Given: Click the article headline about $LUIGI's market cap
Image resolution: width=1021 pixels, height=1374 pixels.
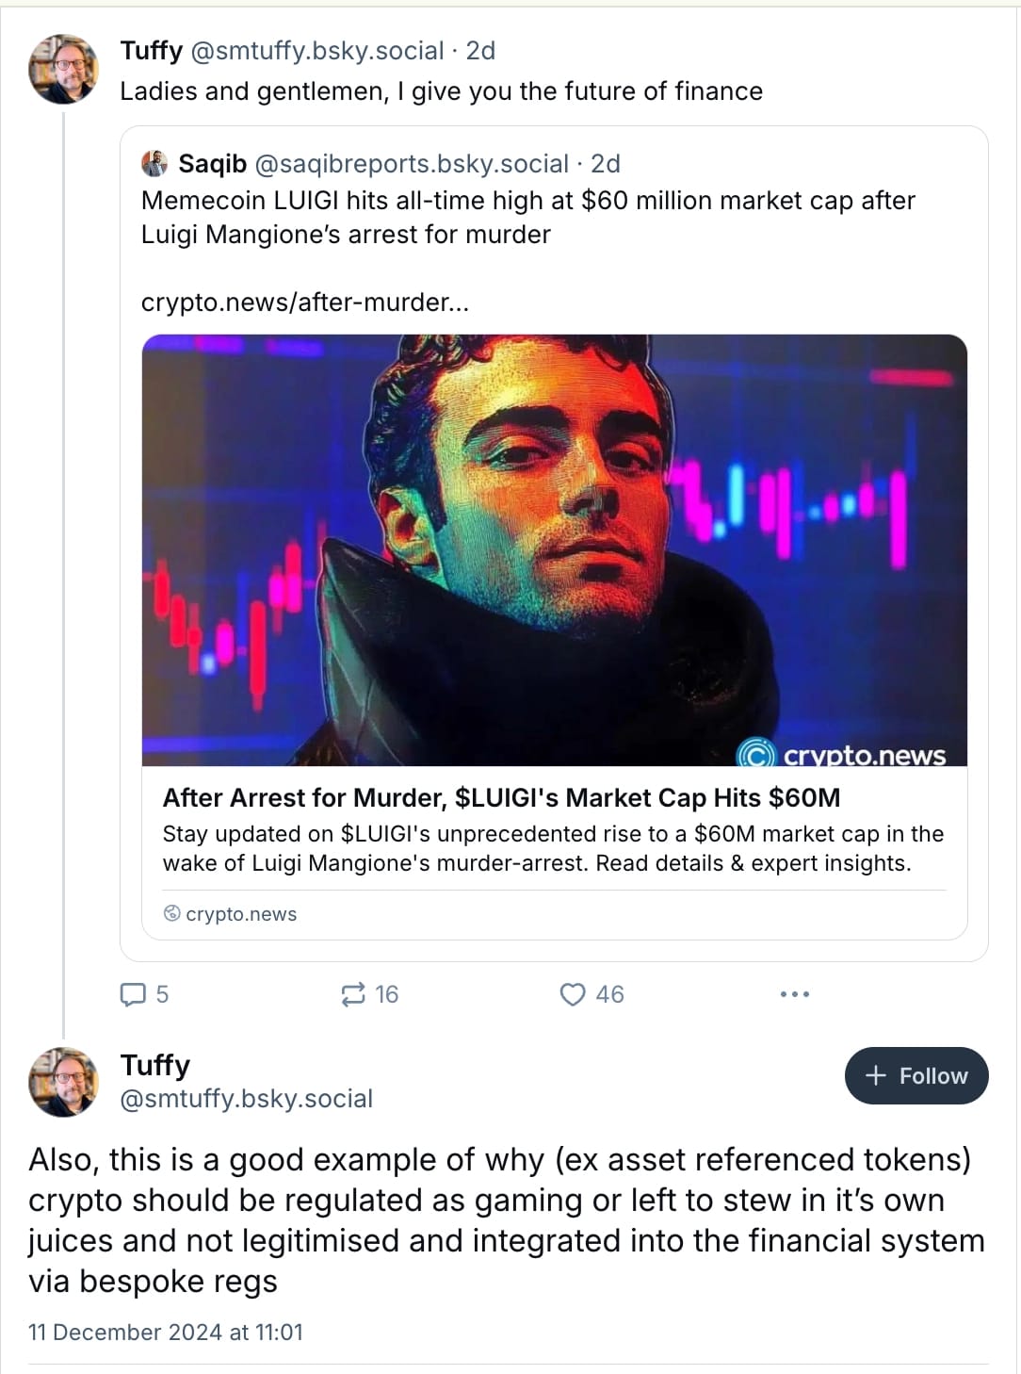Looking at the screenshot, I should (501, 798).
